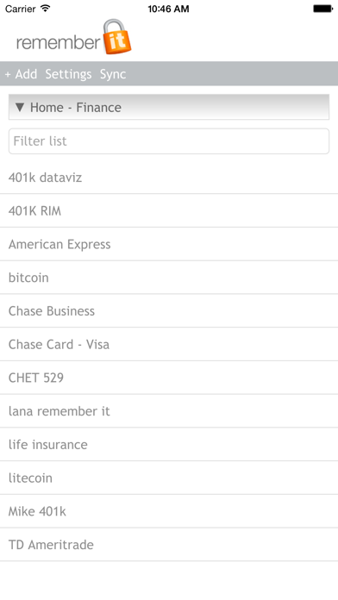This screenshot has width=338, height=600.
Task: Select the CHET 529 entry
Action: pos(169,378)
